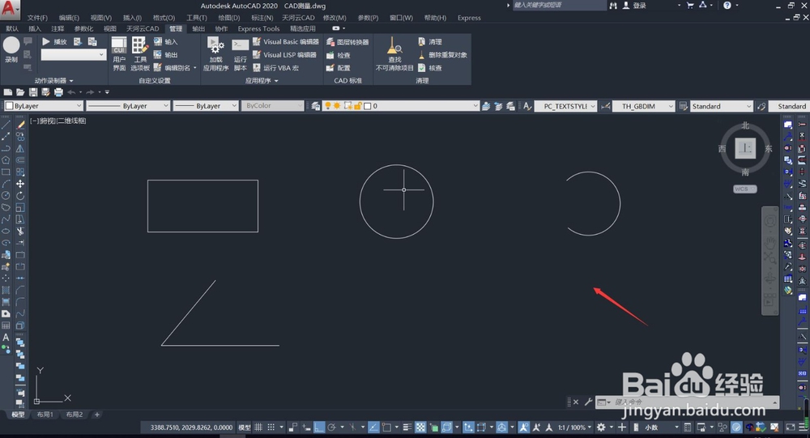
Task: Click the Export (输出) customization button
Action: pyautogui.click(x=166, y=54)
